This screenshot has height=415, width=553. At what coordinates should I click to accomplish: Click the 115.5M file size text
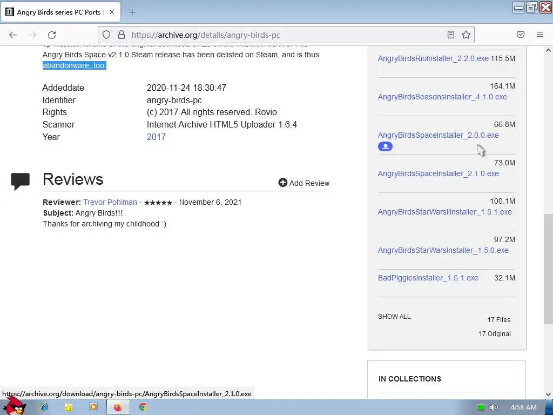tap(503, 58)
